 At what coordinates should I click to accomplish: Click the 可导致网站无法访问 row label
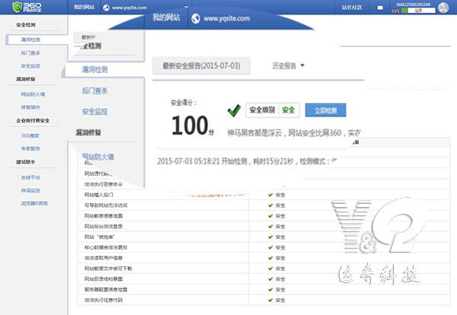tap(106, 205)
